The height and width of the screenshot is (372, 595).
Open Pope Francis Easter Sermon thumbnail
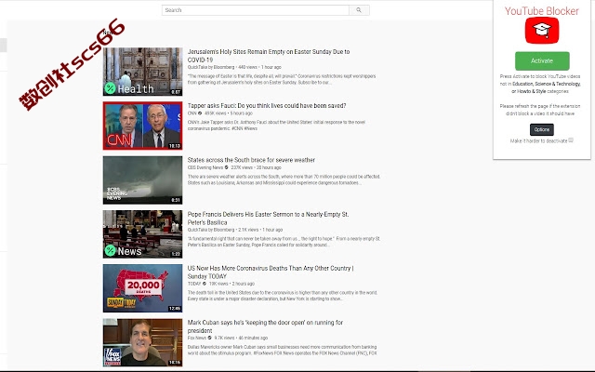(x=142, y=234)
